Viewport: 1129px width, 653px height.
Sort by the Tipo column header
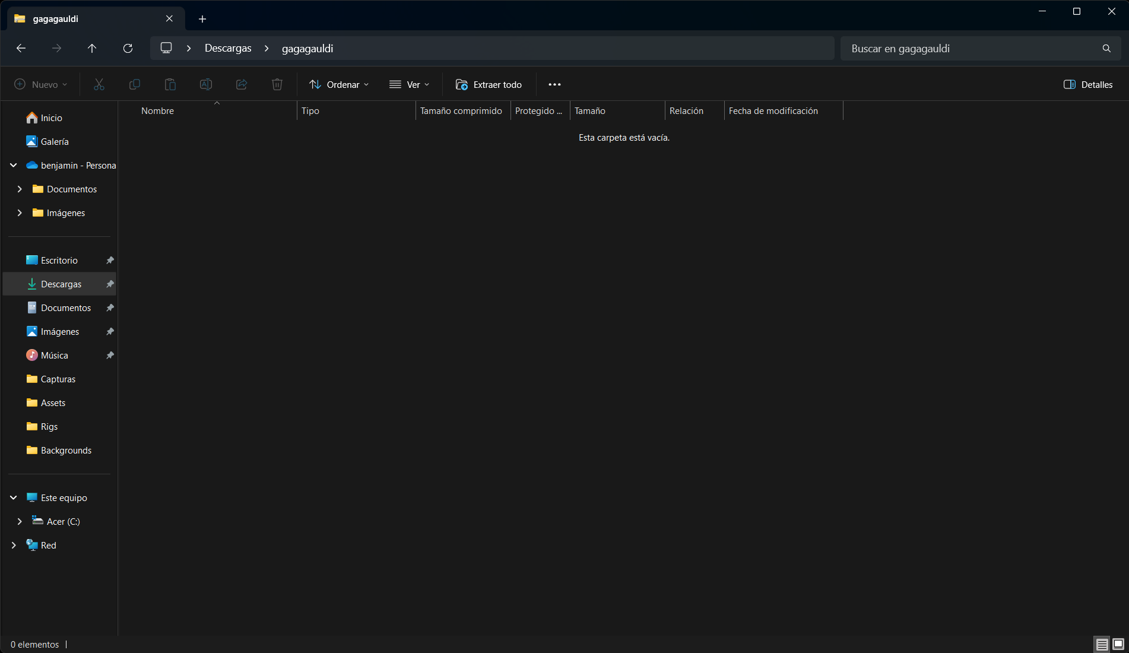pyautogui.click(x=356, y=111)
